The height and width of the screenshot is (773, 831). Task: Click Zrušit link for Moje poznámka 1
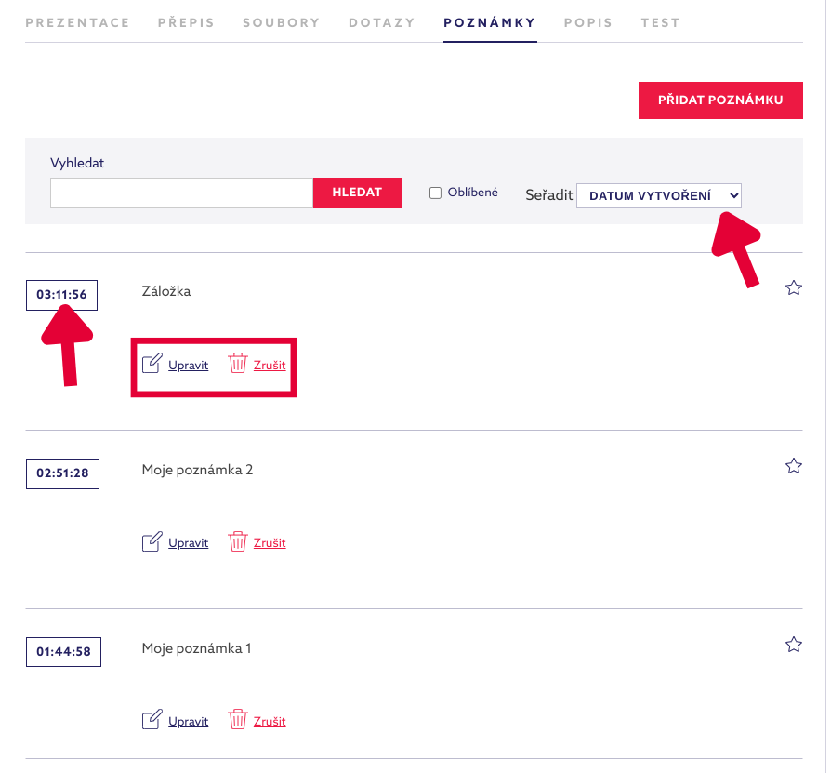(270, 722)
